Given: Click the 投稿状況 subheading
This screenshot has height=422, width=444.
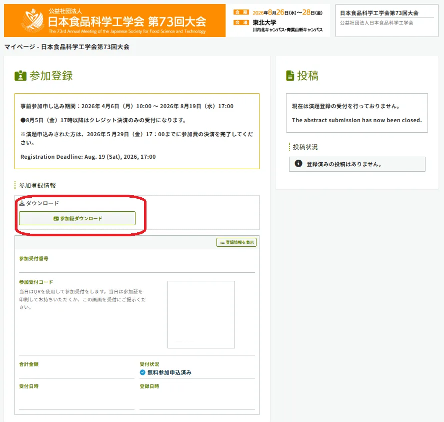Looking at the screenshot, I should coord(305,147).
